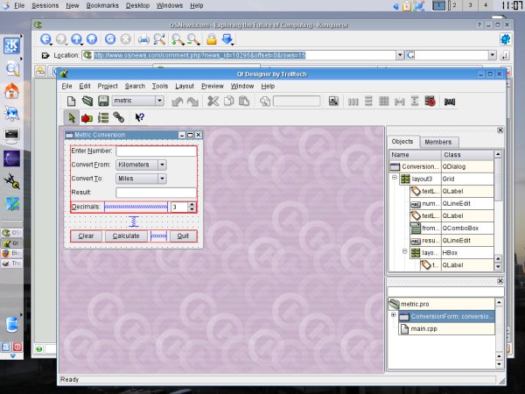
Task: Switch to virtual desktop 3
Action: point(470,5)
